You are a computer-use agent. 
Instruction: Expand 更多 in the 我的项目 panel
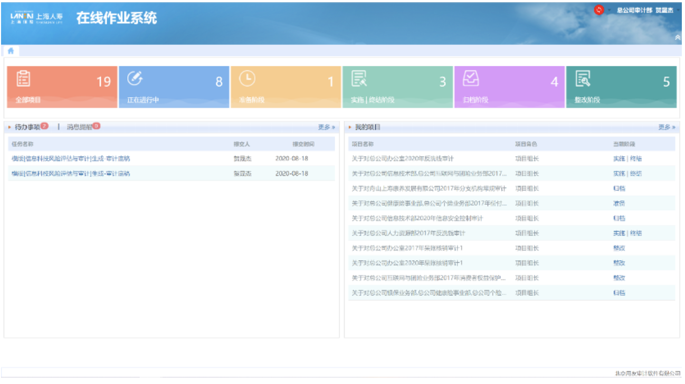667,127
